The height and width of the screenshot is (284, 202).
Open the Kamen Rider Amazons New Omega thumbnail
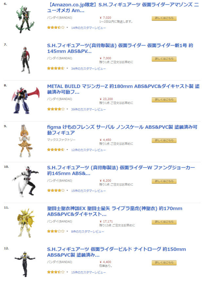point(25,19)
